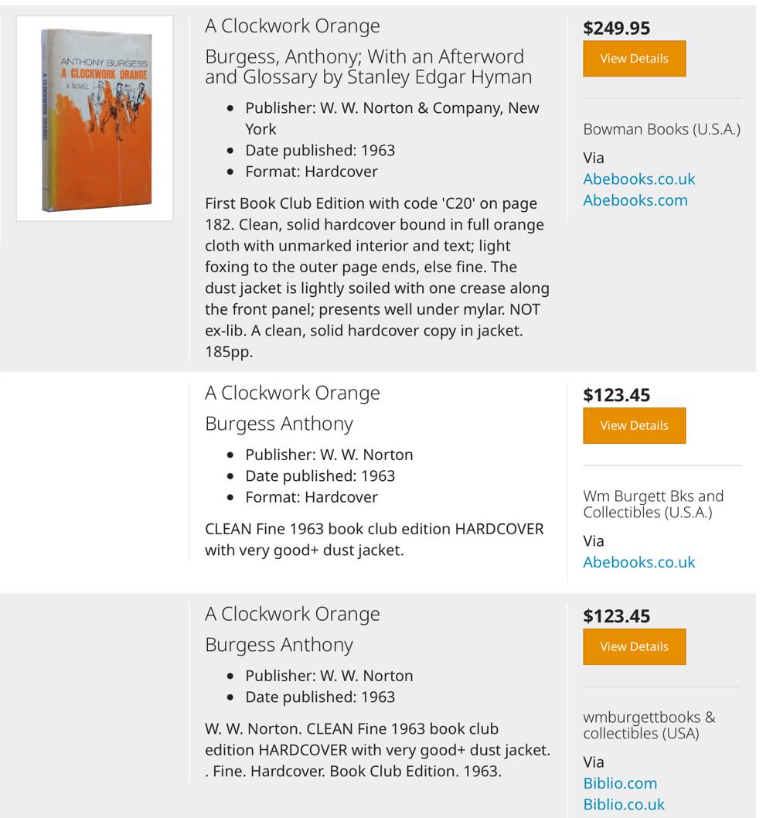773x818 pixels.
Task: Click View Details on the first $123.45 listing
Action: click(x=634, y=425)
